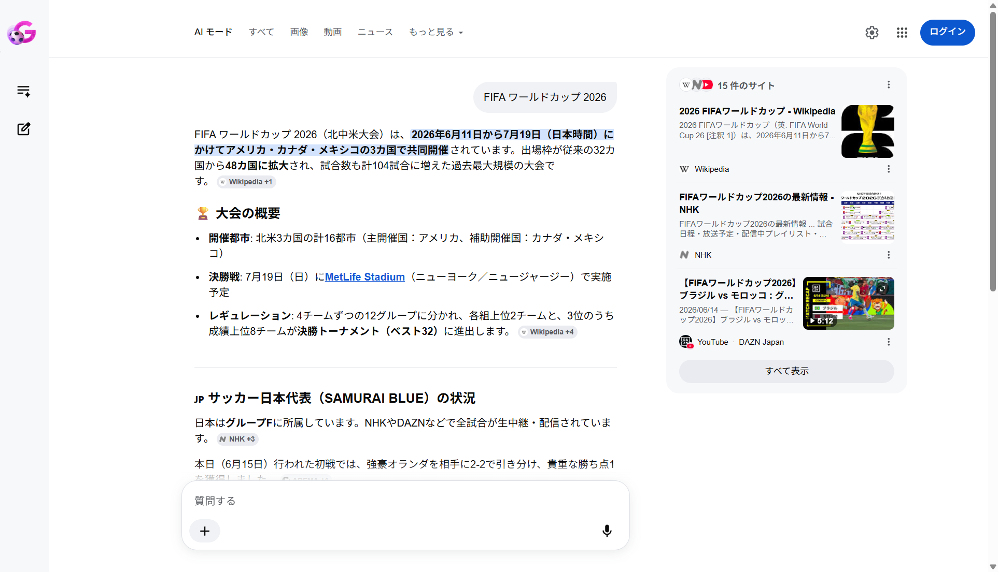
Task: Open the Google apps grid
Action: coord(902,33)
